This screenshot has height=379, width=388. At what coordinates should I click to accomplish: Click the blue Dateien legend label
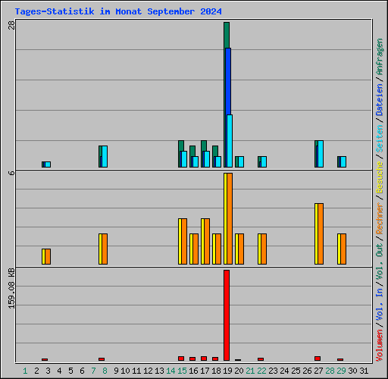click(x=379, y=100)
